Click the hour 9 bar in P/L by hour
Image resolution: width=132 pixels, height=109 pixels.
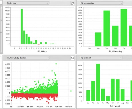tap(36, 42)
